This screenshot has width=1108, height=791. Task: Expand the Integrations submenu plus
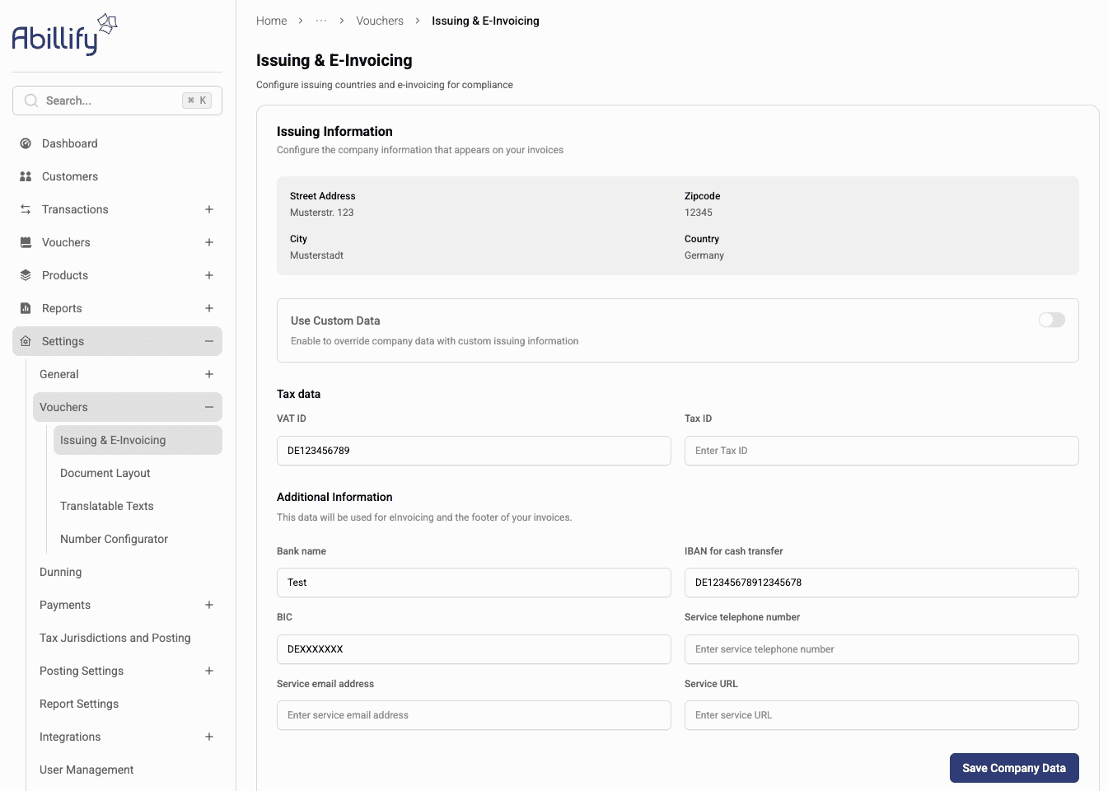coord(209,737)
